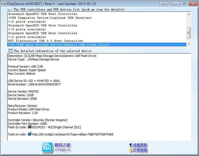
Task: Click the 'Device Revision: 0000' line
Action: 22,99
